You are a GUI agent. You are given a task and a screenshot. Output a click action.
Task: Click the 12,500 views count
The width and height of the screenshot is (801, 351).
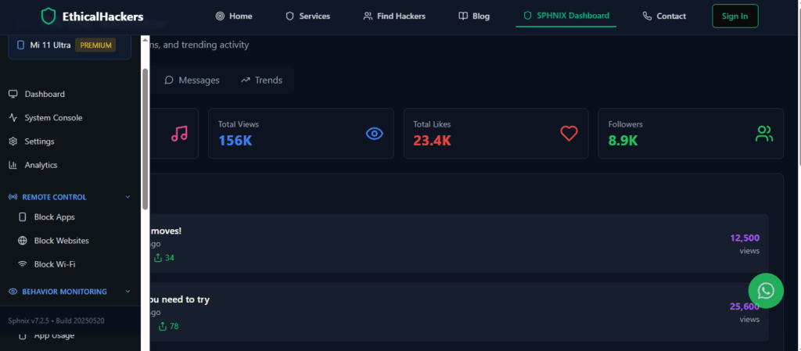pyautogui.click(x=745, y=238)
